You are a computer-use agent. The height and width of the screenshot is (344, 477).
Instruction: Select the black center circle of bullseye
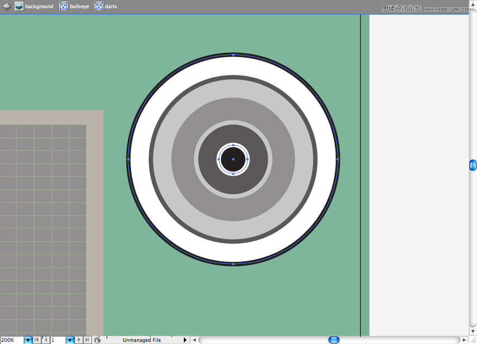tap(233, 159)
